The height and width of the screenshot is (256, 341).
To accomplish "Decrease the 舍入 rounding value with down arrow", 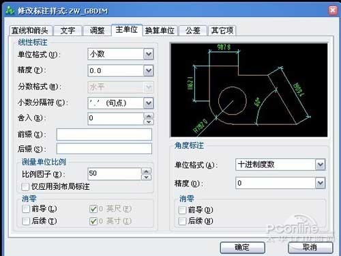I will tap(149, 122).
